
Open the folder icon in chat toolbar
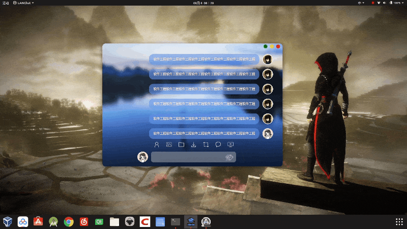(181, 145)
